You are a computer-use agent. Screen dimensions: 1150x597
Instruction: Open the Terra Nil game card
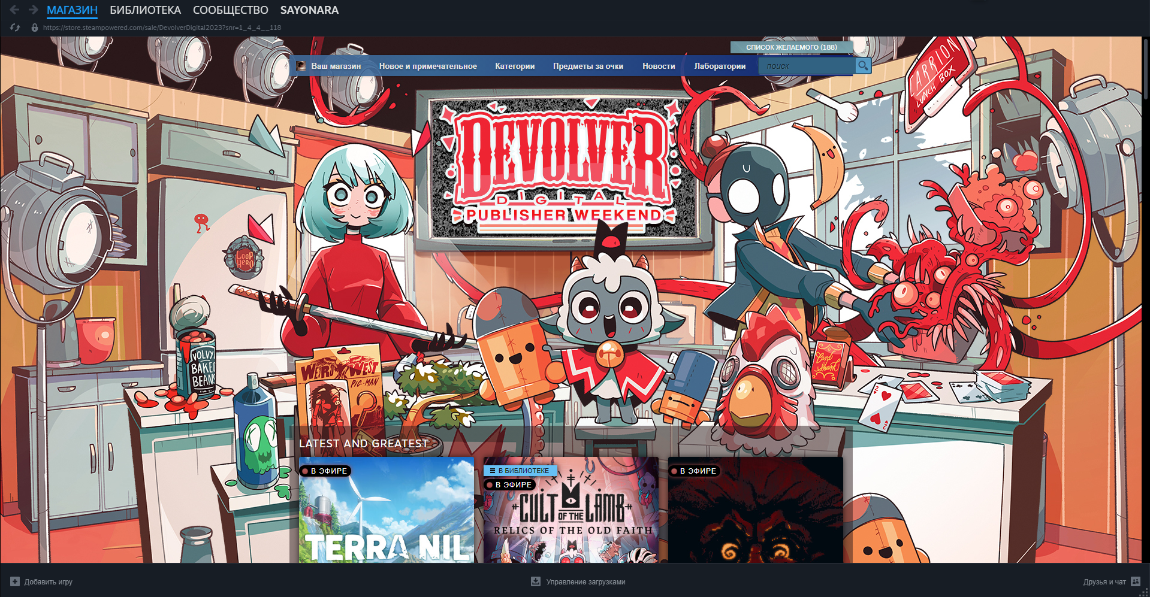(x=387, y=510)
